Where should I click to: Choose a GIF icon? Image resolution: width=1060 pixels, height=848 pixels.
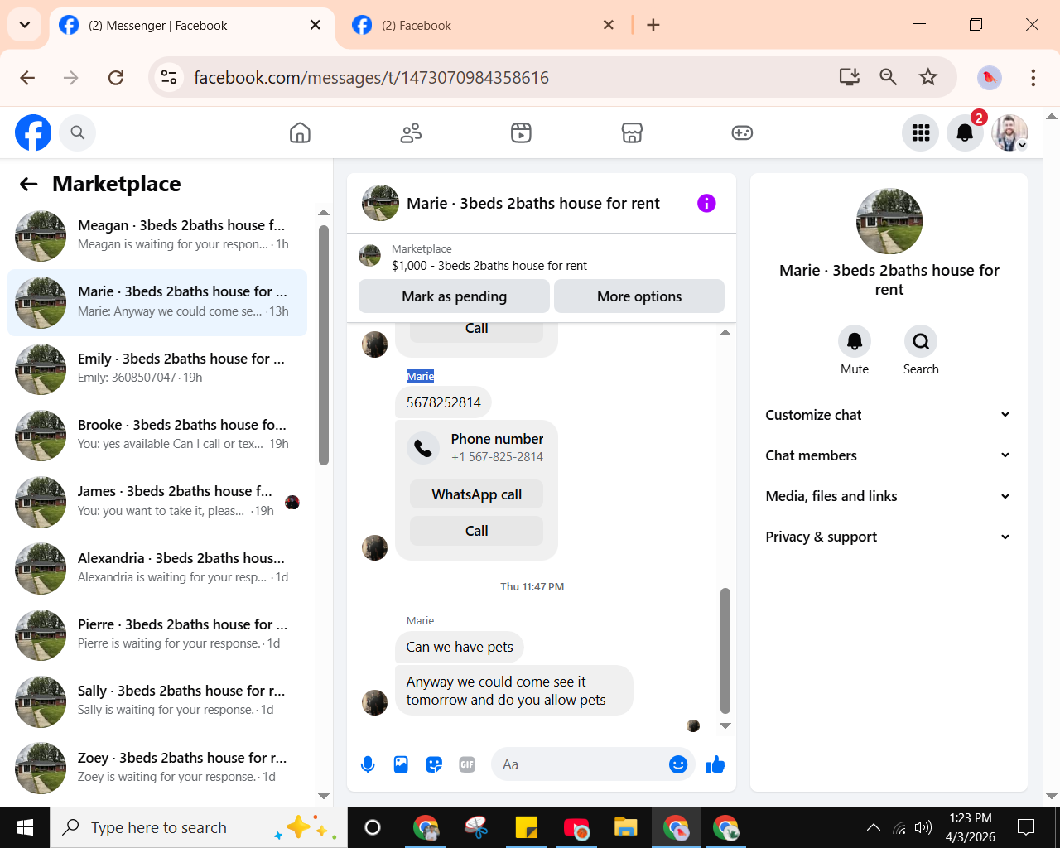[467, 764]
